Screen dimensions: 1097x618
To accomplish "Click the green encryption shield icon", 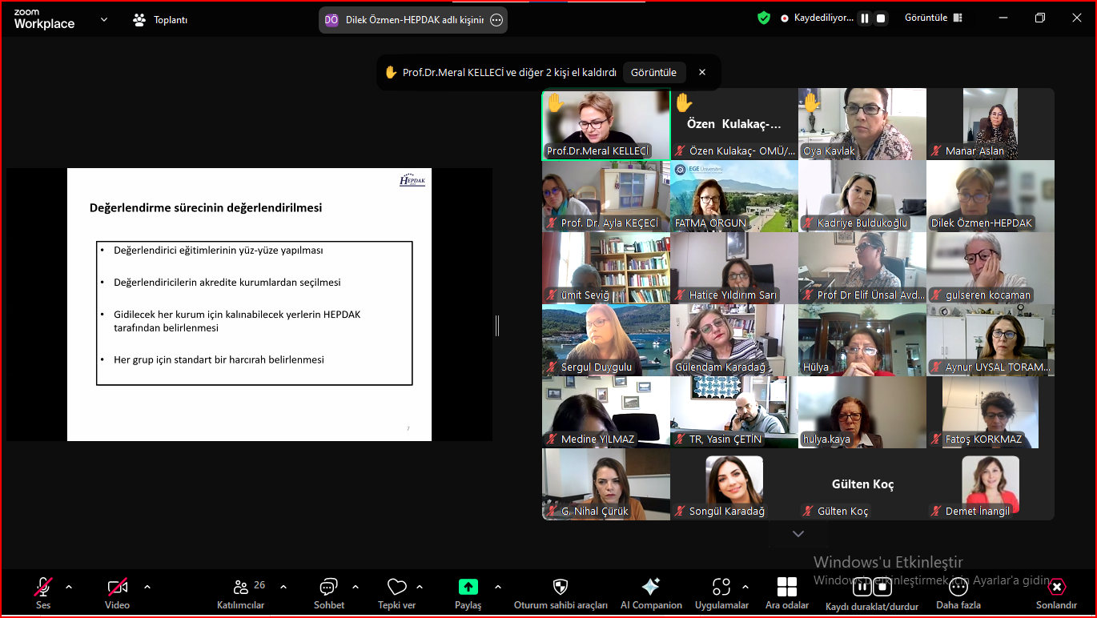I will [x=764, y=18].
